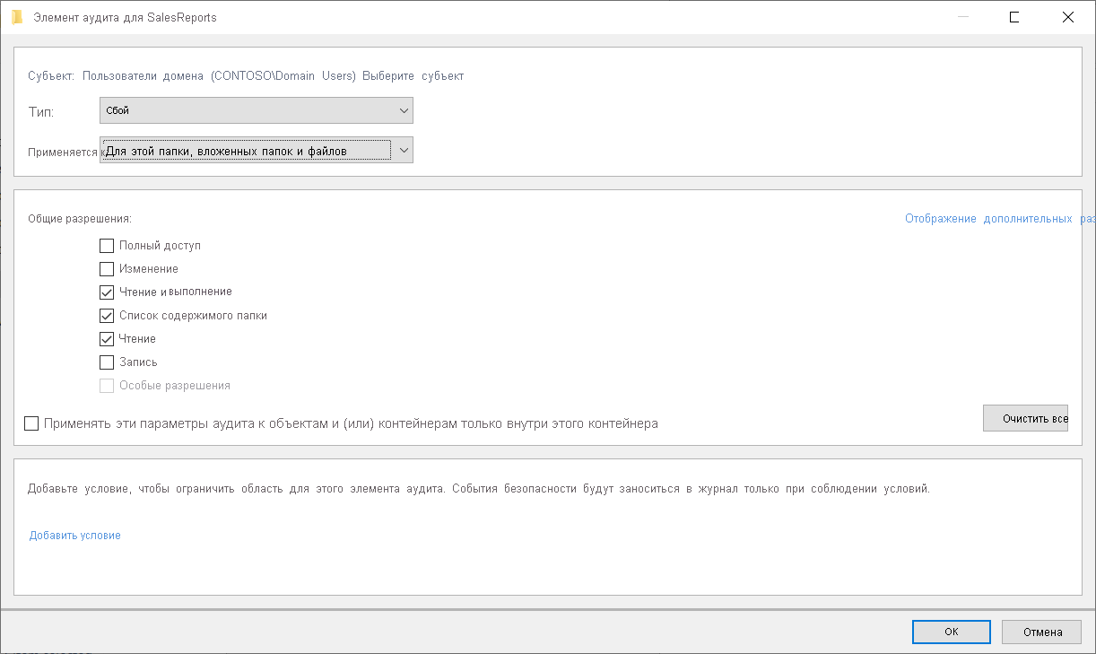Minimize the audit entry dialog window
The image size is (1096, 654).
961,16
